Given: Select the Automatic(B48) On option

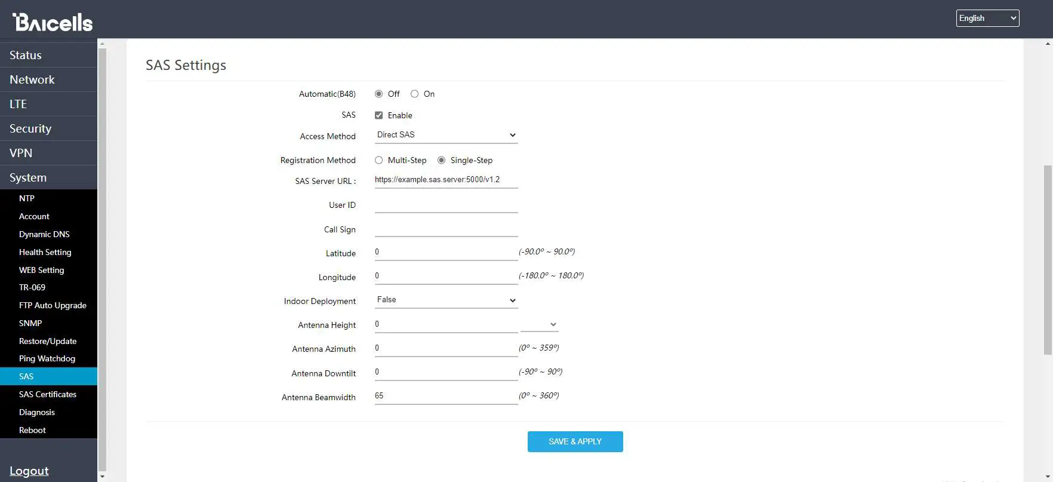Looking at the screenshot, I should 414,94.
